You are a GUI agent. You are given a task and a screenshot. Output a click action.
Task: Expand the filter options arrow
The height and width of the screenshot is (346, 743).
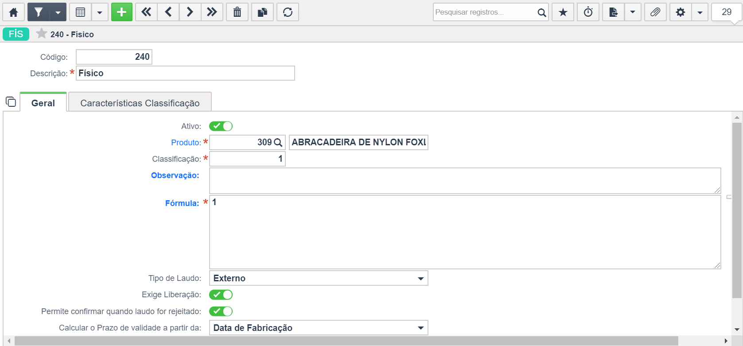click(x=58, y=12)
